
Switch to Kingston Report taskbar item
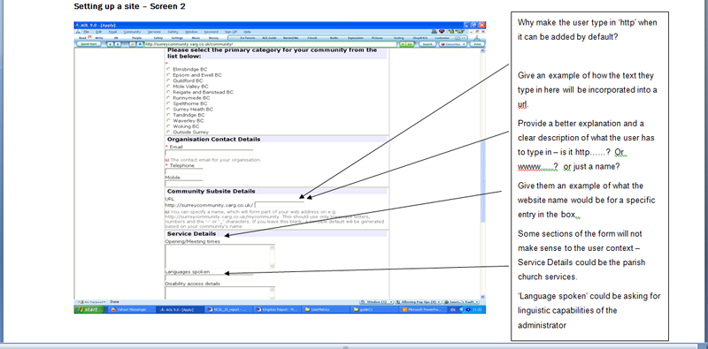278,310
